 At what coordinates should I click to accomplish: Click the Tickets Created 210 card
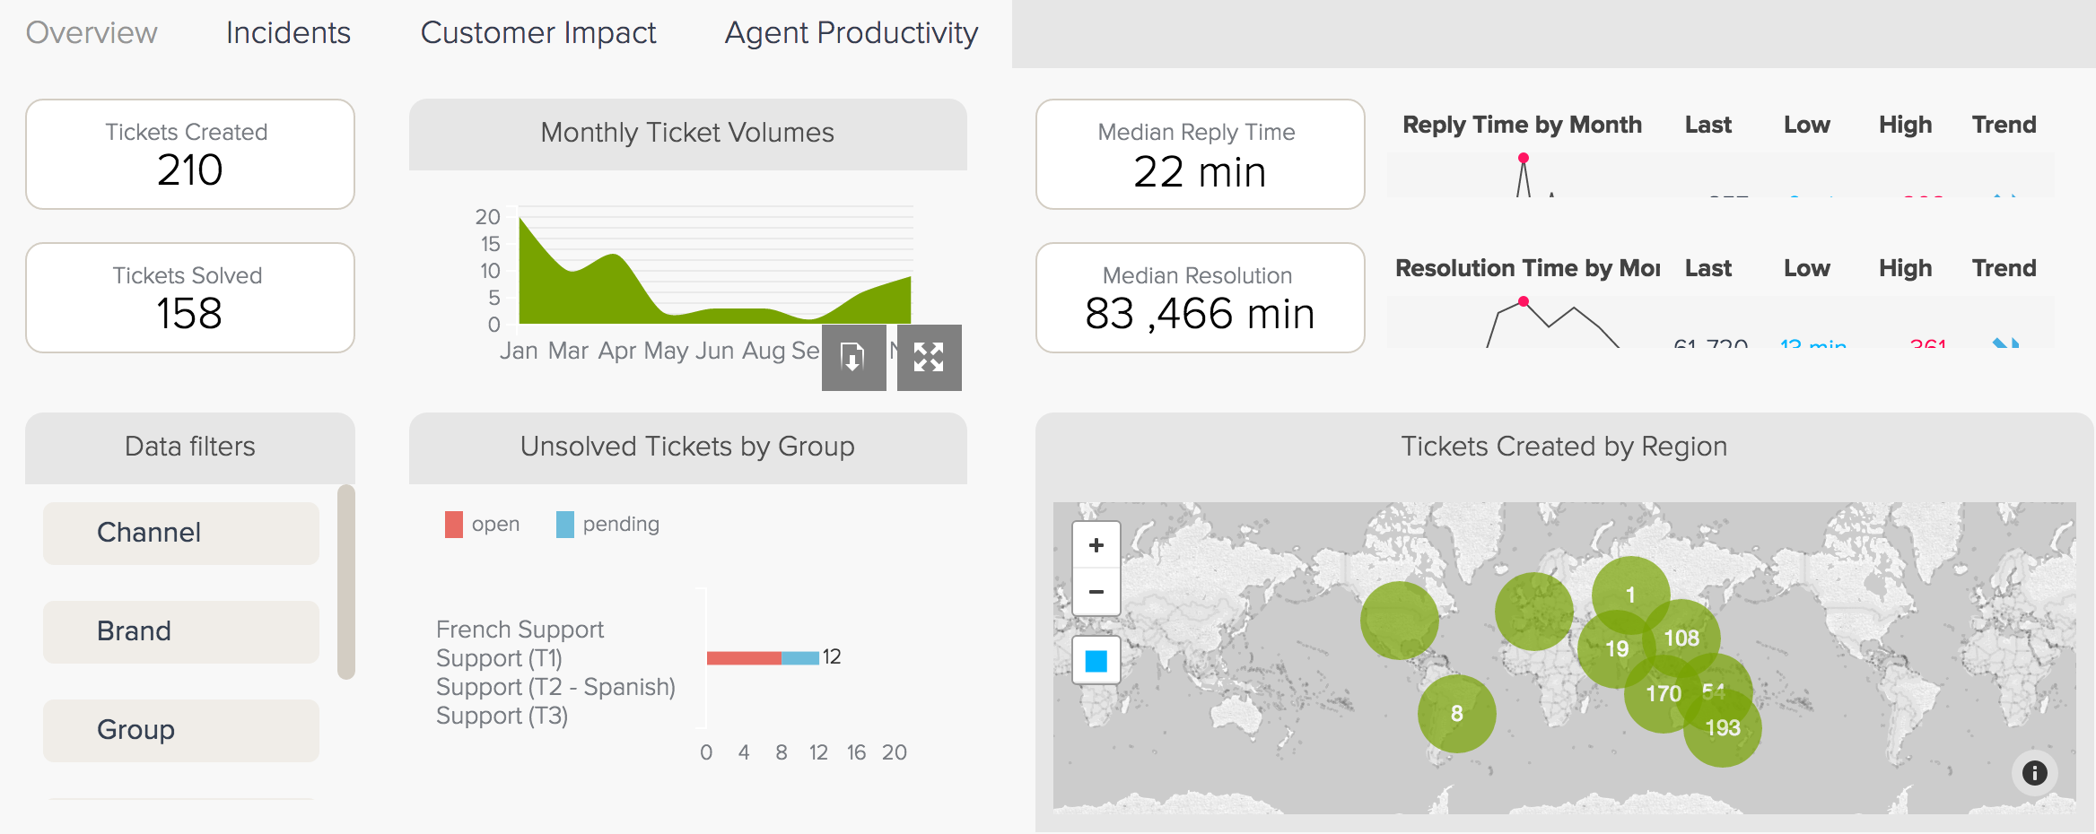pyautogui.click(x=190, y=154)
